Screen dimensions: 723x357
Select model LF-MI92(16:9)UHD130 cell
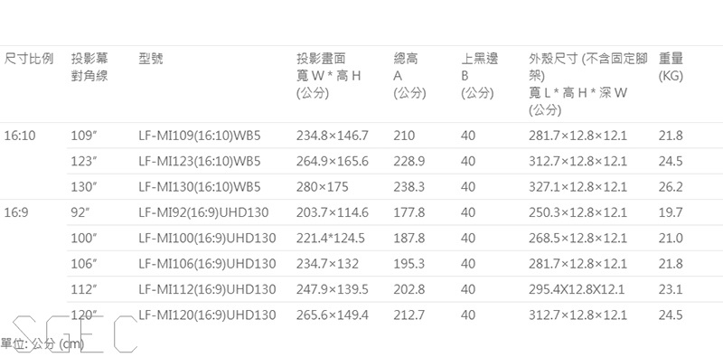(203, 212)
